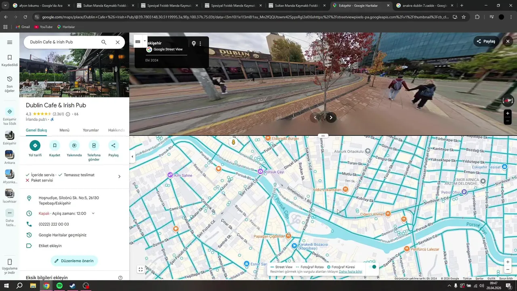Screen dimensions: 517x291
Task: Open Daha fazla bilgi link
Action: point(351,272)
